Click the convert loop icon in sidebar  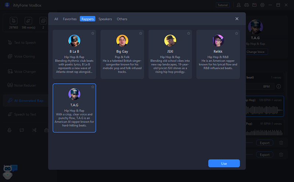pos(22,130)
